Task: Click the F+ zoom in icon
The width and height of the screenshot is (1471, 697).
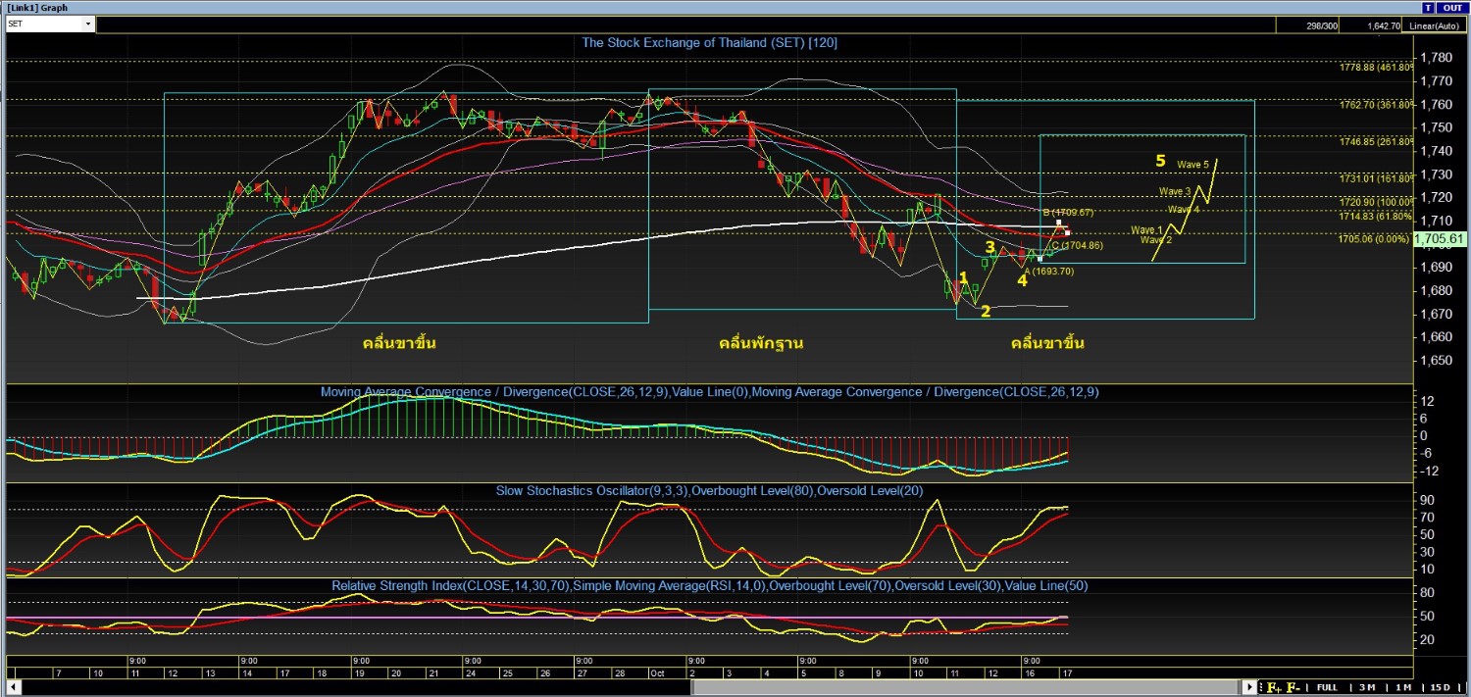Action: 1274,687
